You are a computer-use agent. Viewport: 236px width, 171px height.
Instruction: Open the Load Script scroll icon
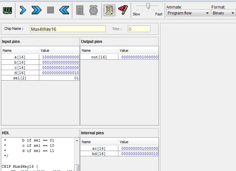tap(109, 10)
